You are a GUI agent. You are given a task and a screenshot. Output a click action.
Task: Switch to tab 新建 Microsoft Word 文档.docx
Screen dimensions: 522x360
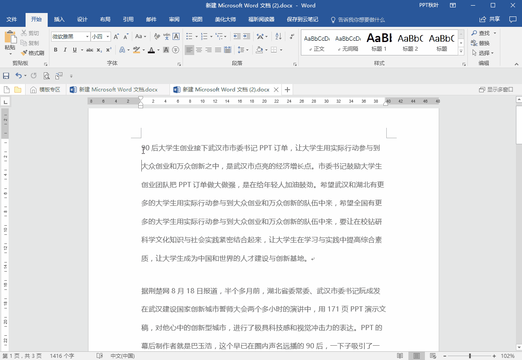[117, 89]
